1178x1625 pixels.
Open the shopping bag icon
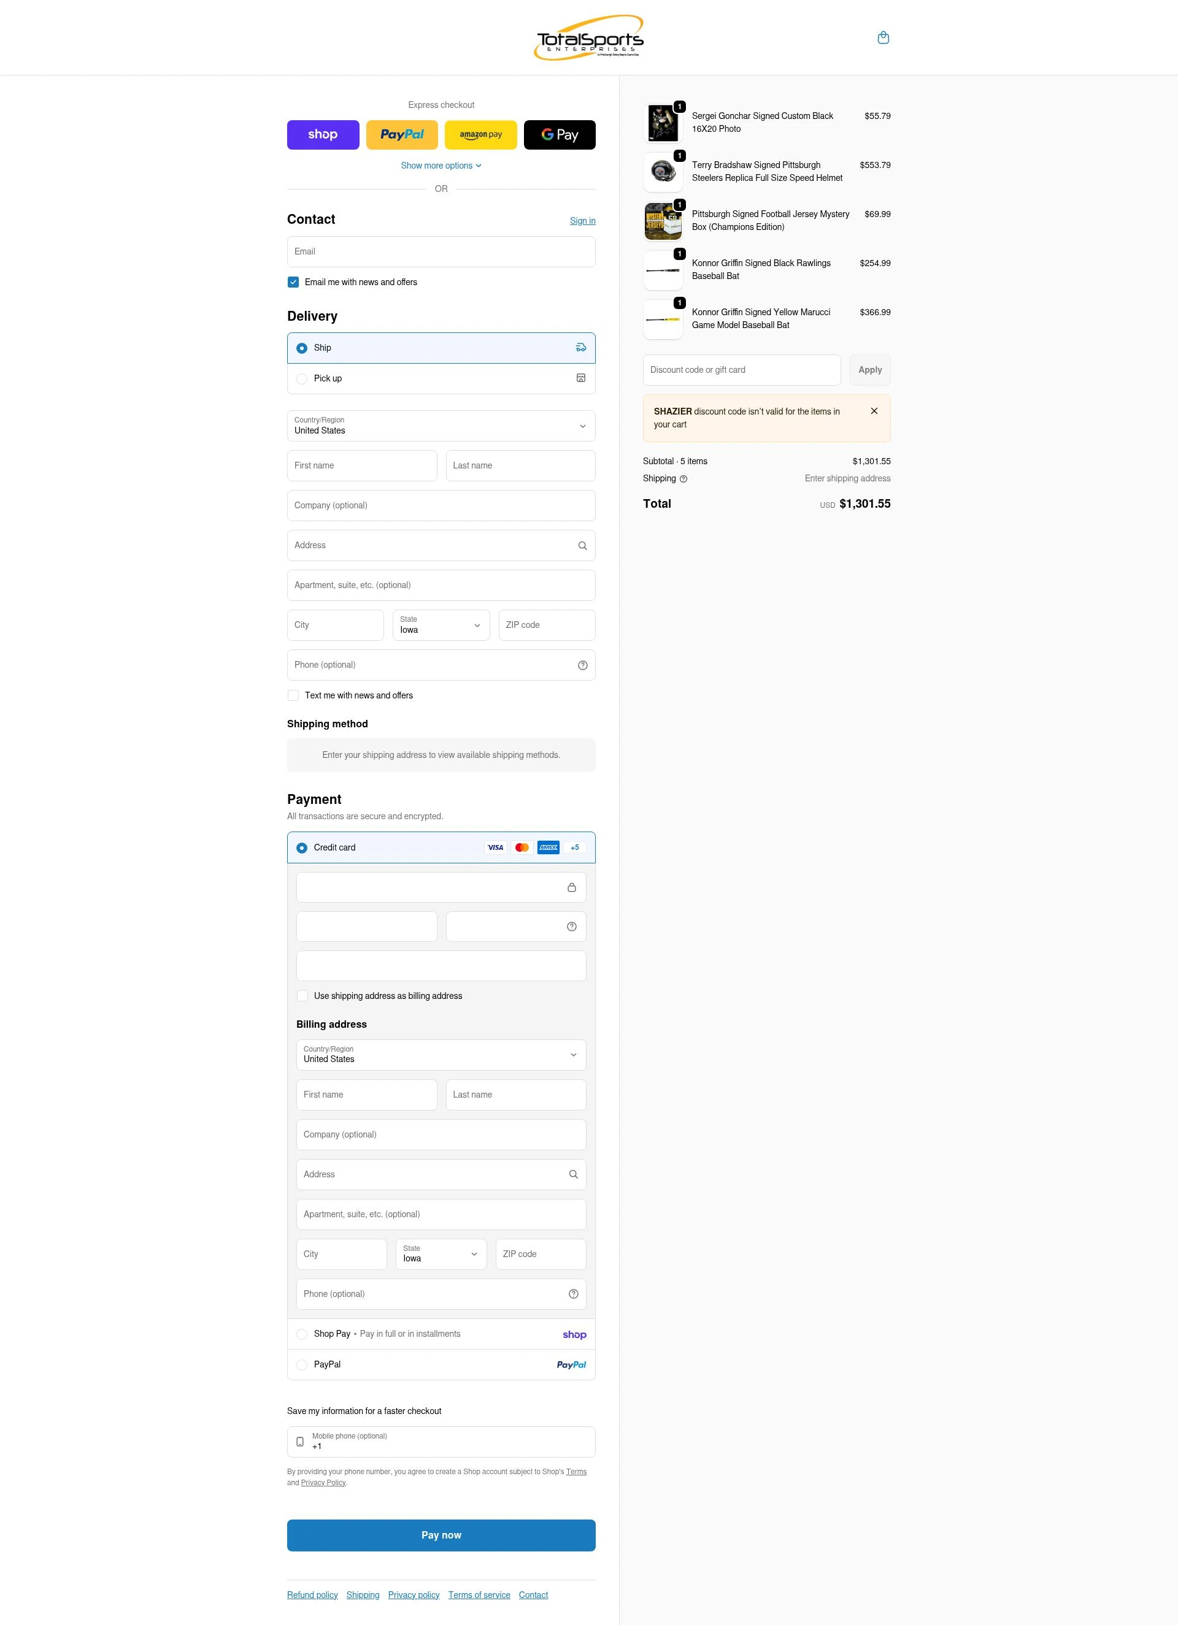[x=883, y=37]
